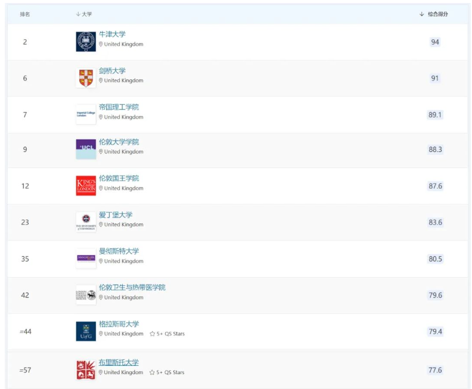The height and width of the screenshot is (389, 472).
Task: Click location pin icon under 伦敦大学学院
Action: pos(101,152)
